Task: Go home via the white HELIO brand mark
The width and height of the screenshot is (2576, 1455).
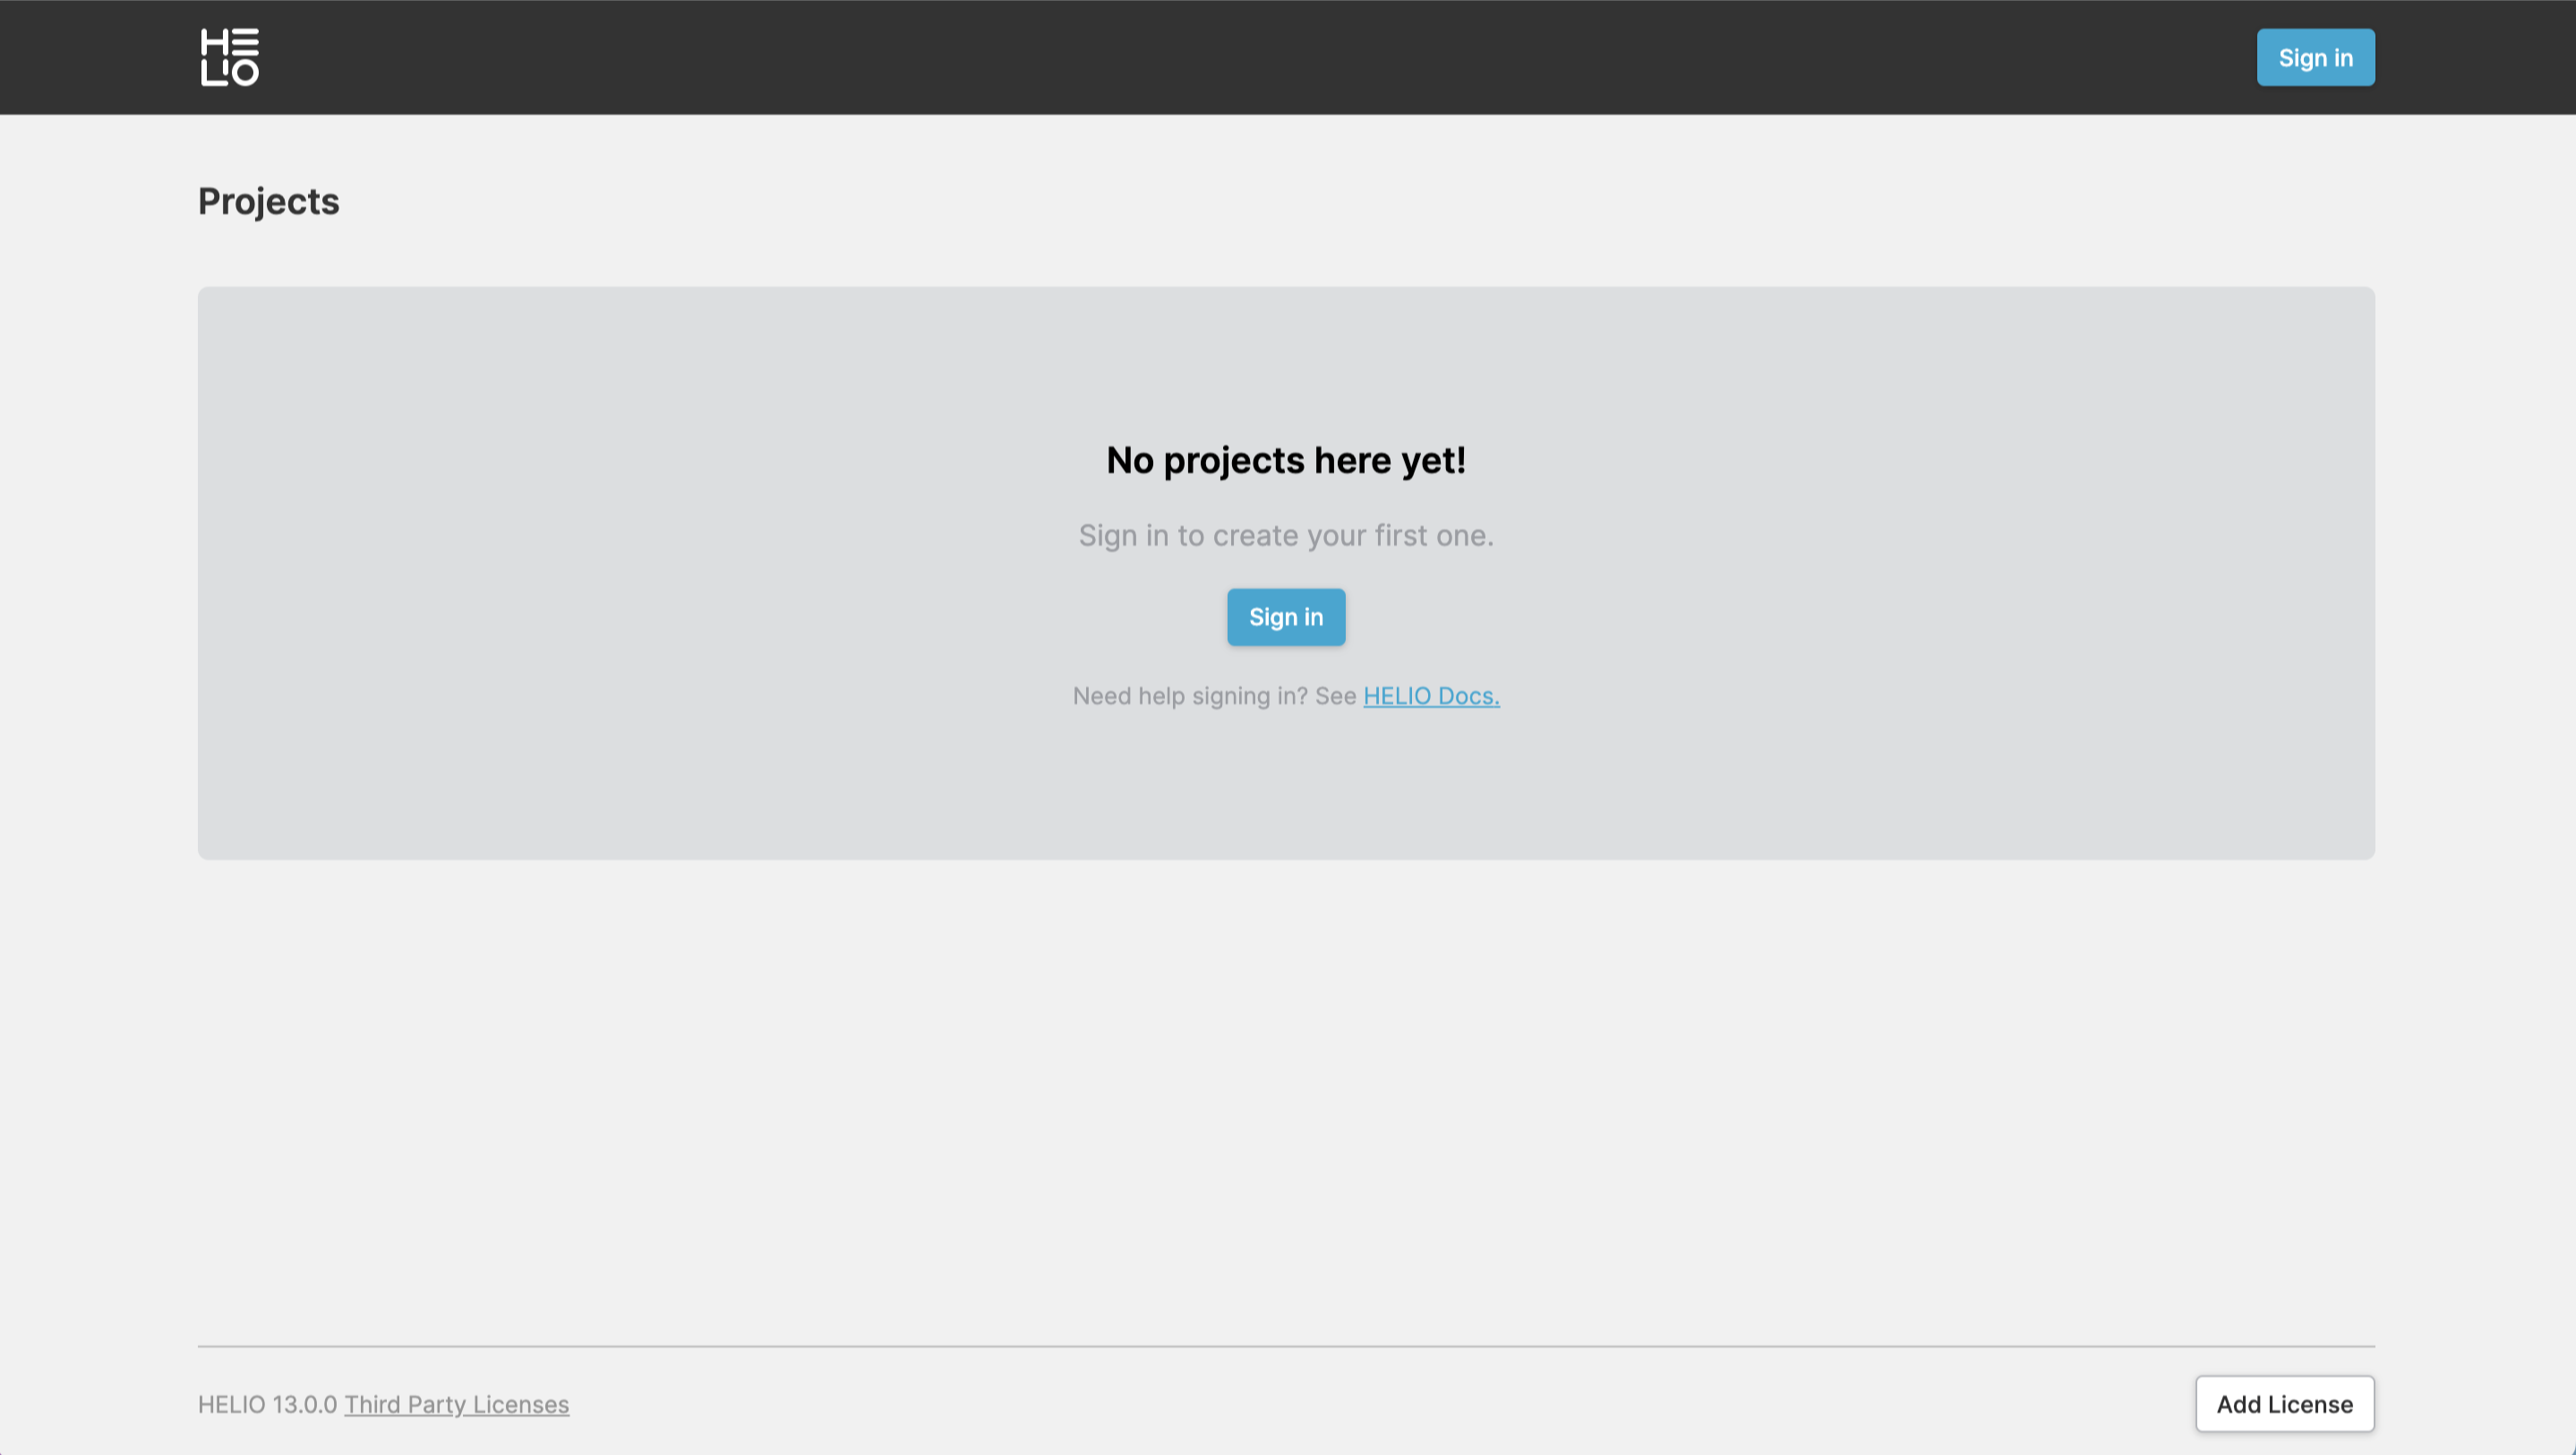Action: (229, 57)
